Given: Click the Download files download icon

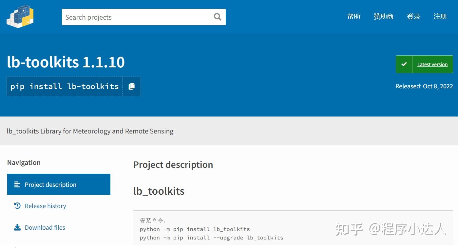Looking at the screenshot, I should click(x=17, y=227).
